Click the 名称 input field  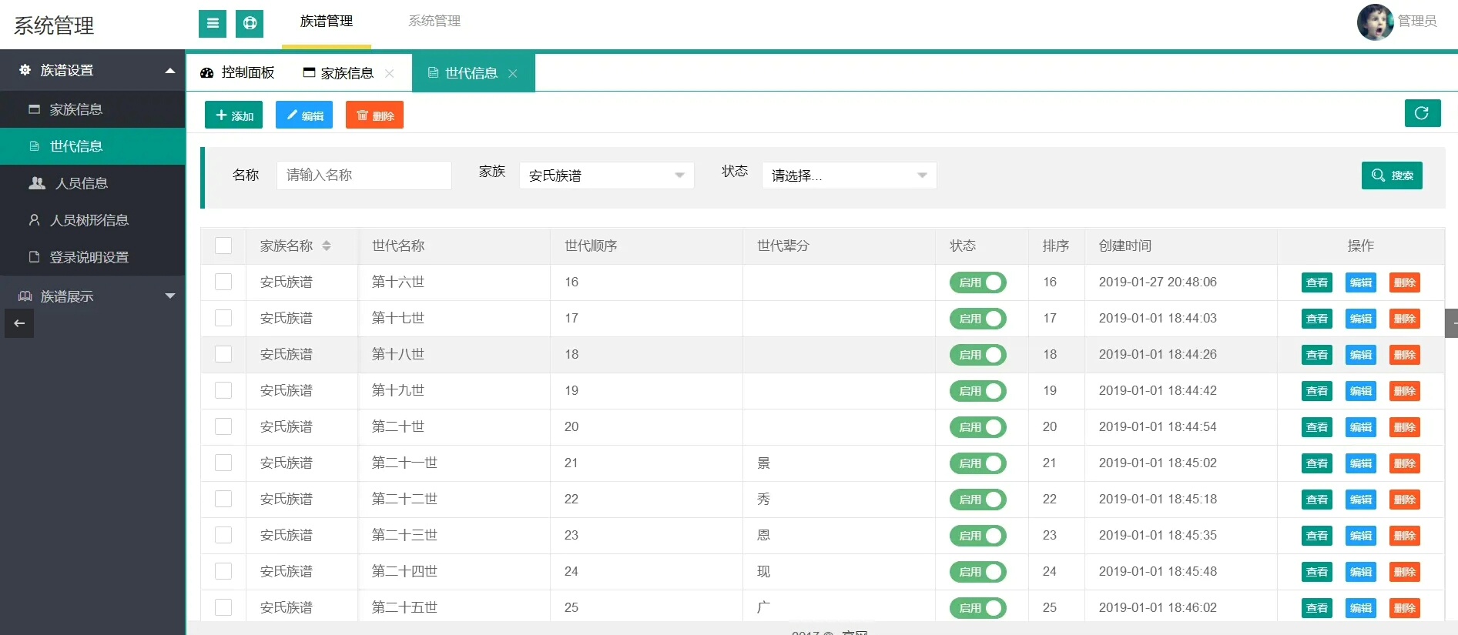(x=364, y=175)
